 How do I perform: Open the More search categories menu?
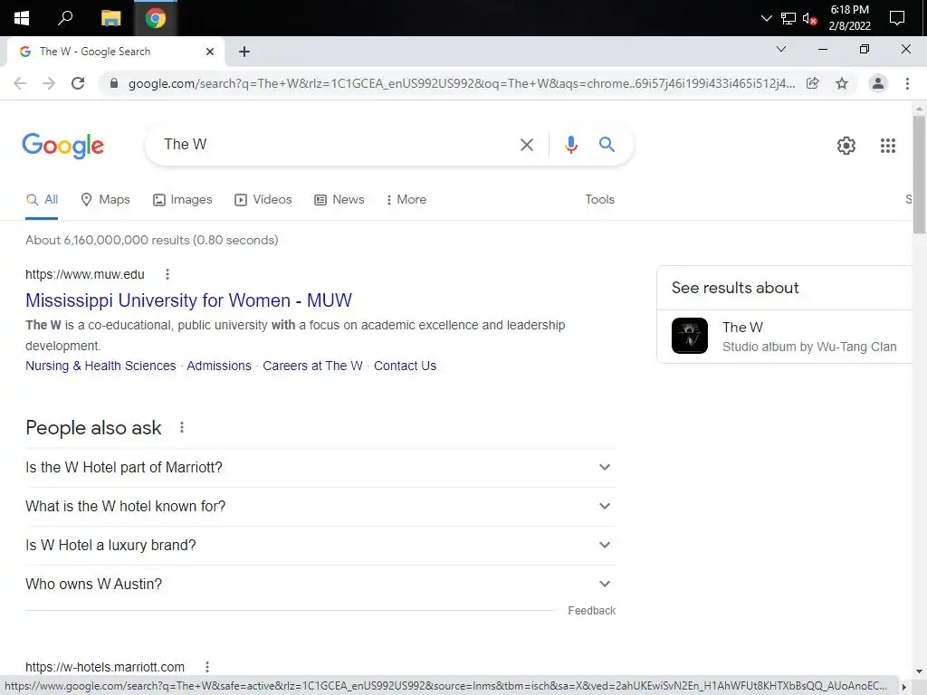[x=406, y=200]
